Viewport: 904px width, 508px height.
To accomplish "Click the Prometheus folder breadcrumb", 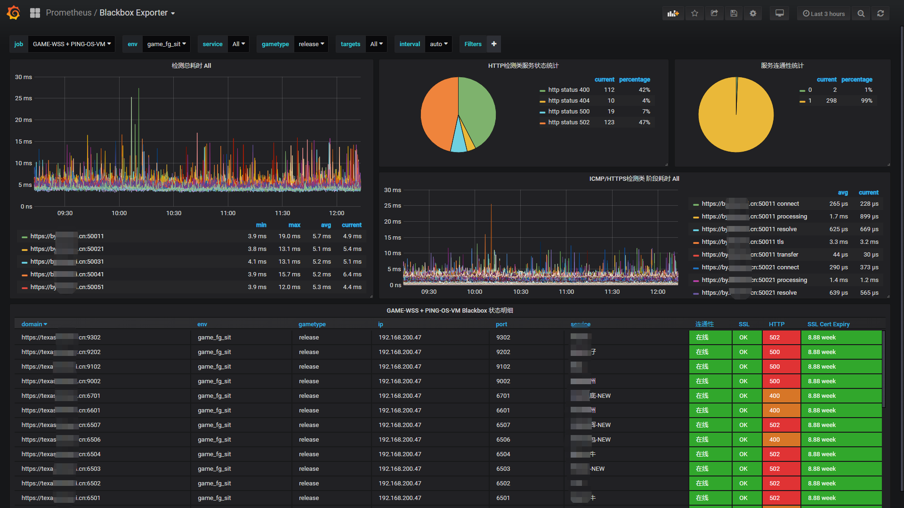I will tap(69, 13).
